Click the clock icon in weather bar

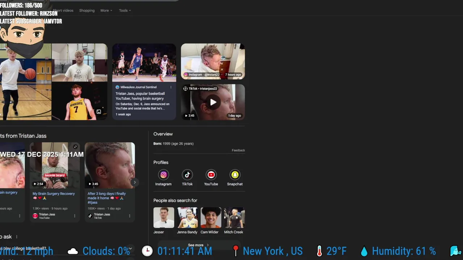(x=147, y=251)
